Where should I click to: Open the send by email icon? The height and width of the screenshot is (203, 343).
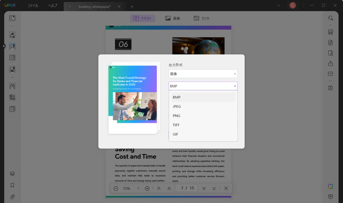click(330, 74)
